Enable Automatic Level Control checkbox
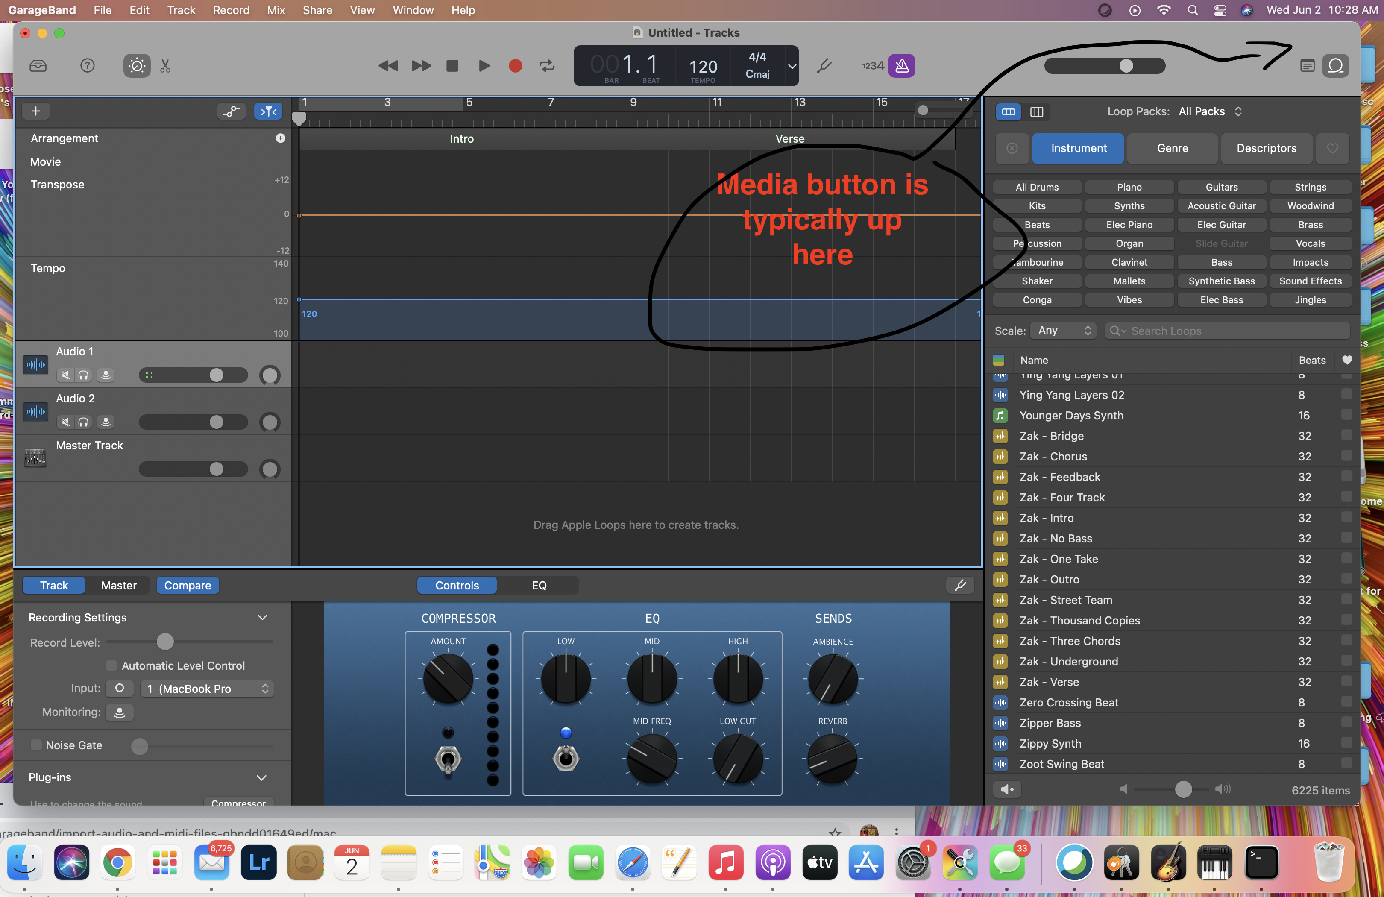Viewport: 1384px width, 897px height. pos(111,665)
